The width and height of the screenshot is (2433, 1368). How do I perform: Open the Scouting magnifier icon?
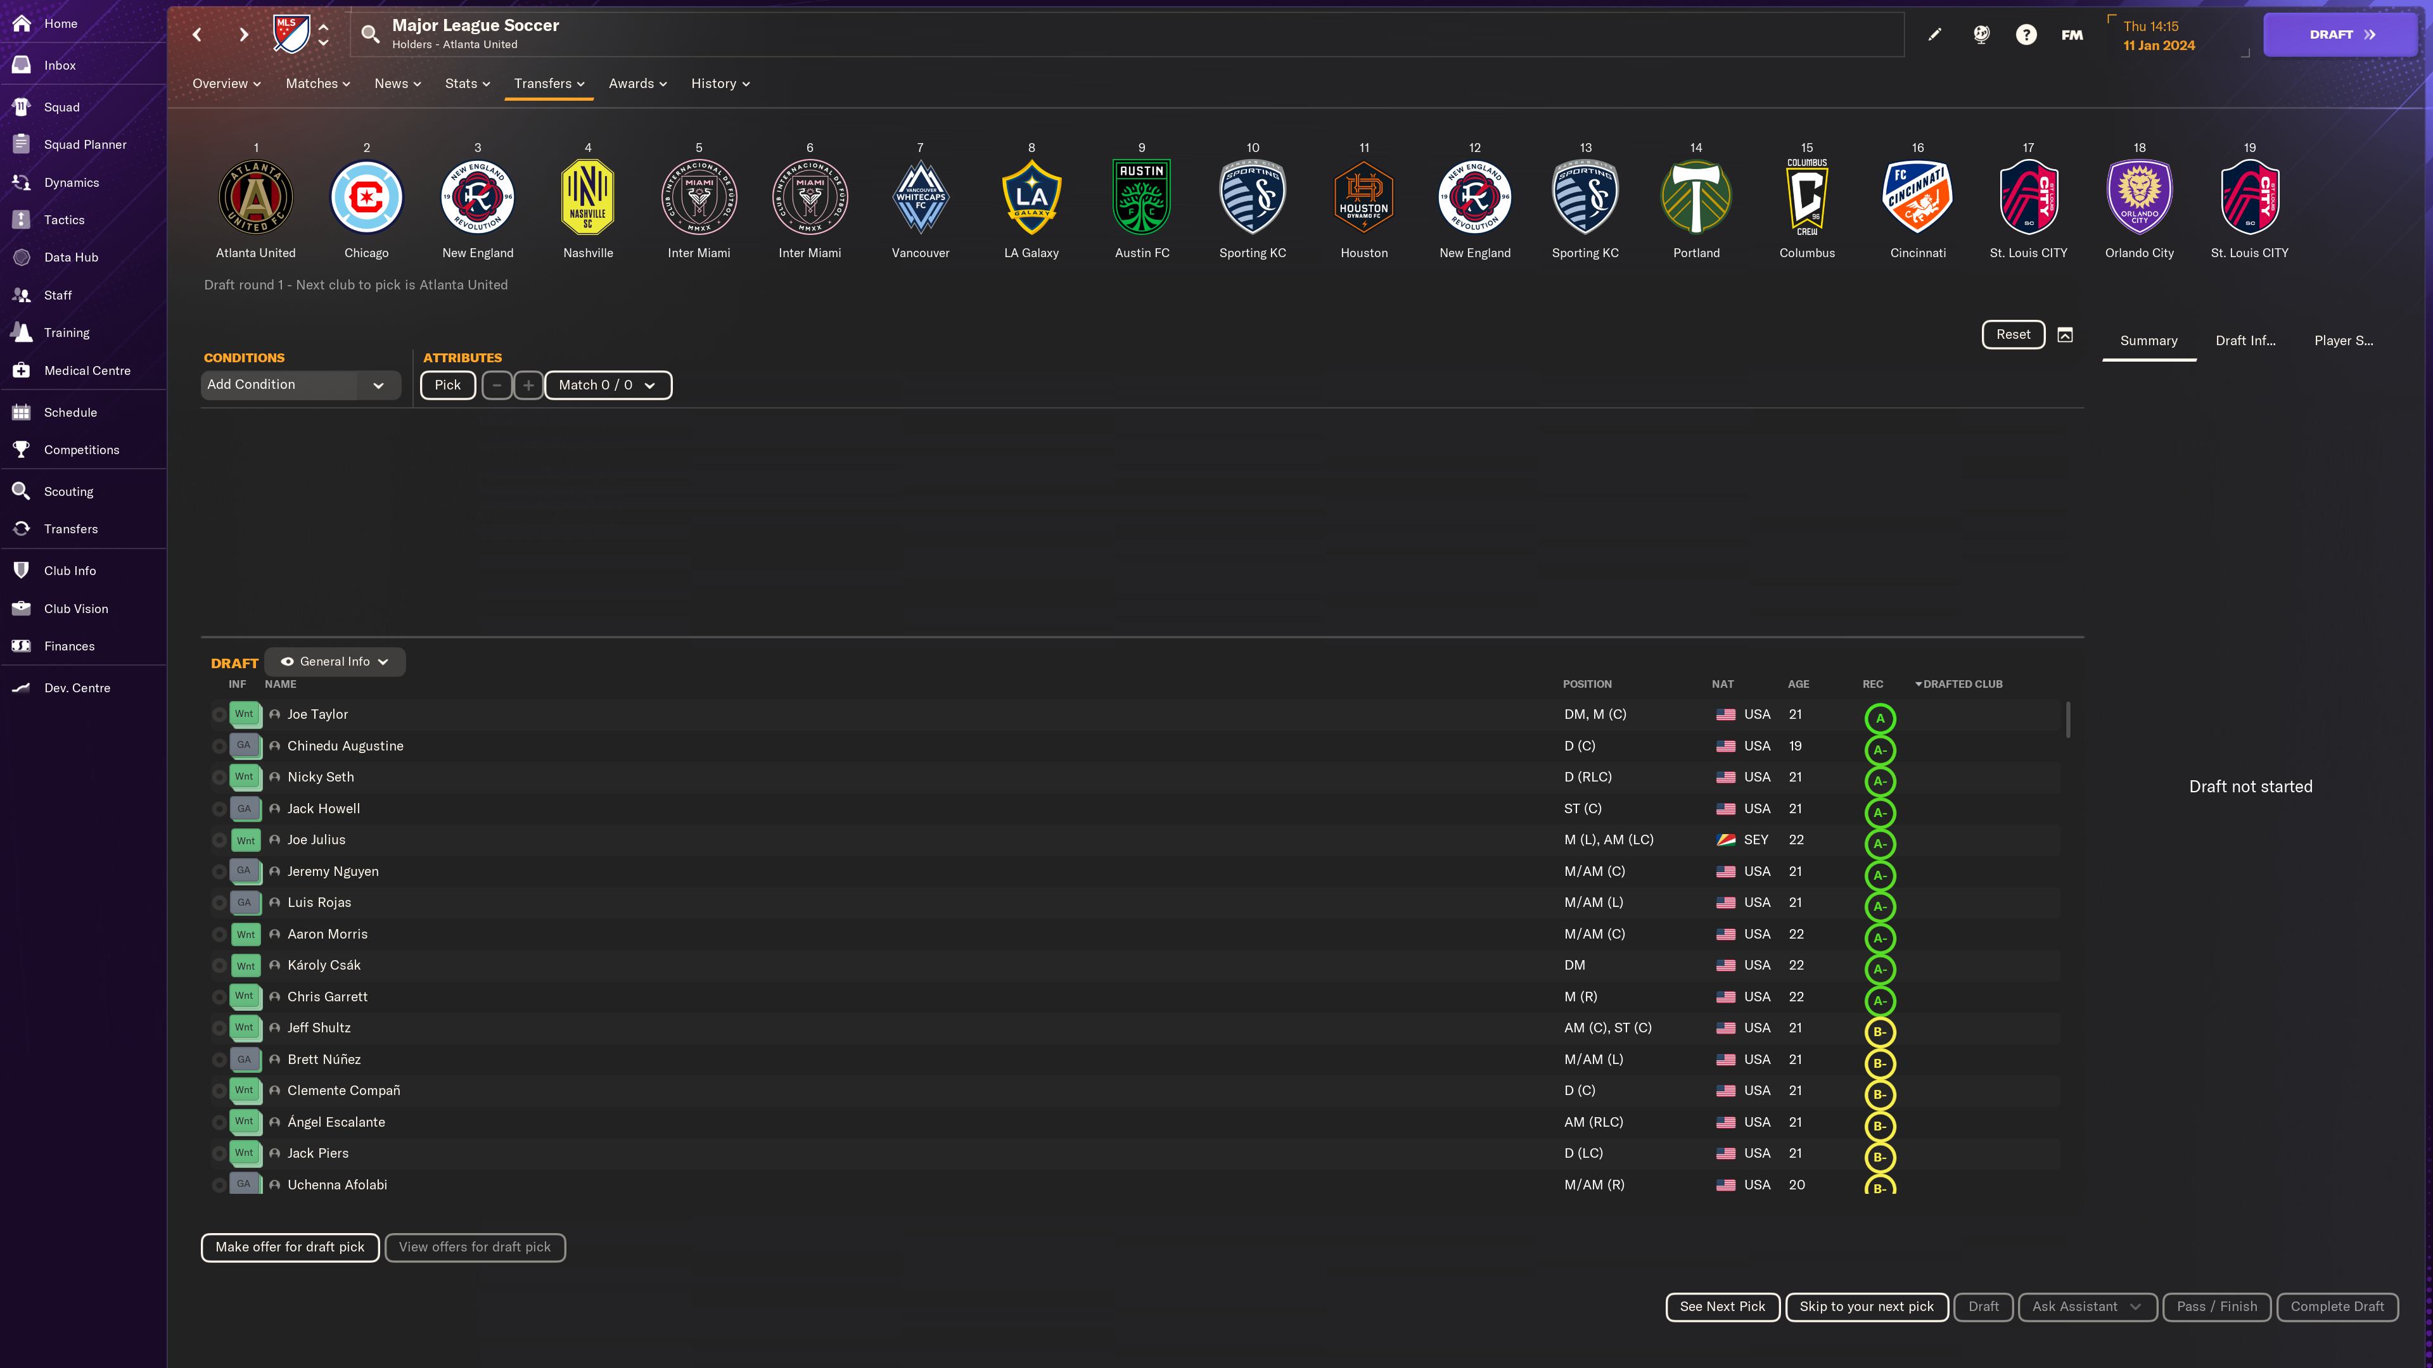point(21,491)
